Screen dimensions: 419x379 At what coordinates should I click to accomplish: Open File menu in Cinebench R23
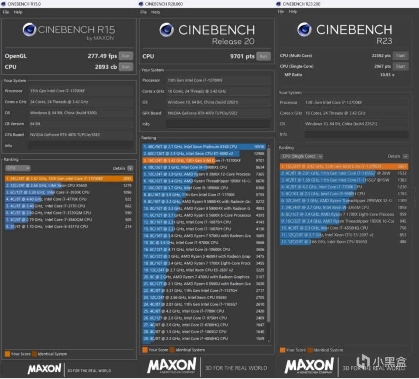tap(281, 11)
